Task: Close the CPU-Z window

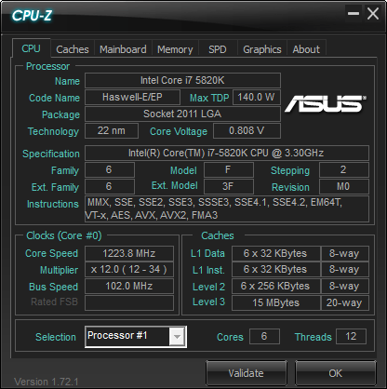Action: tap(372, 14)
